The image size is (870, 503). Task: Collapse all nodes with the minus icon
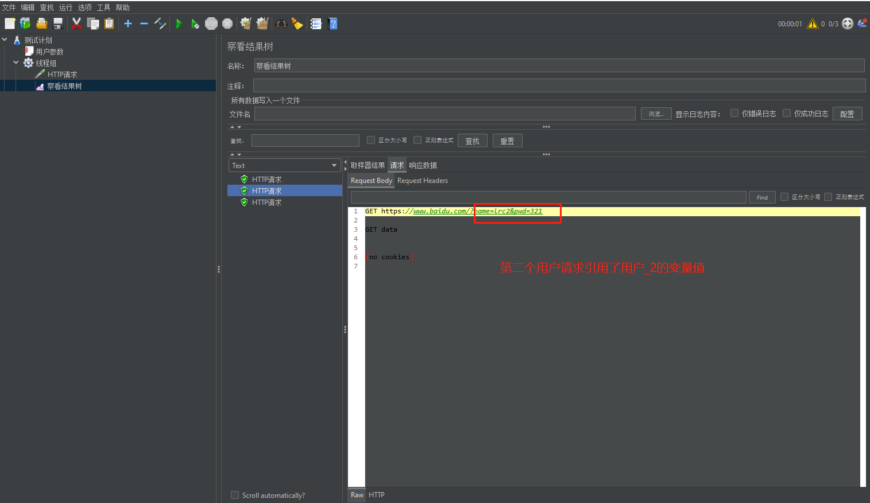click(x=144, y=24)
